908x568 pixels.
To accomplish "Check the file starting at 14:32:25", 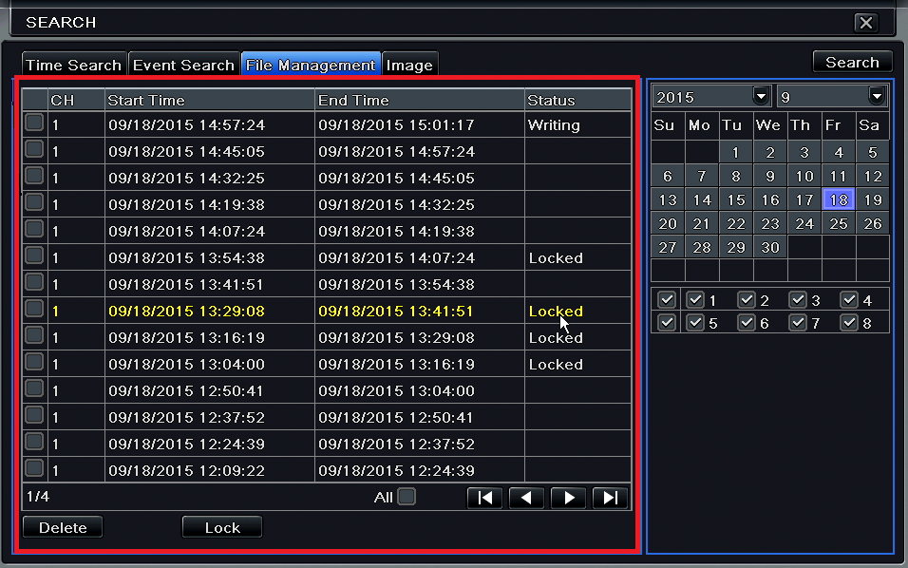I will pyautogui.click(x=34, y=176).
